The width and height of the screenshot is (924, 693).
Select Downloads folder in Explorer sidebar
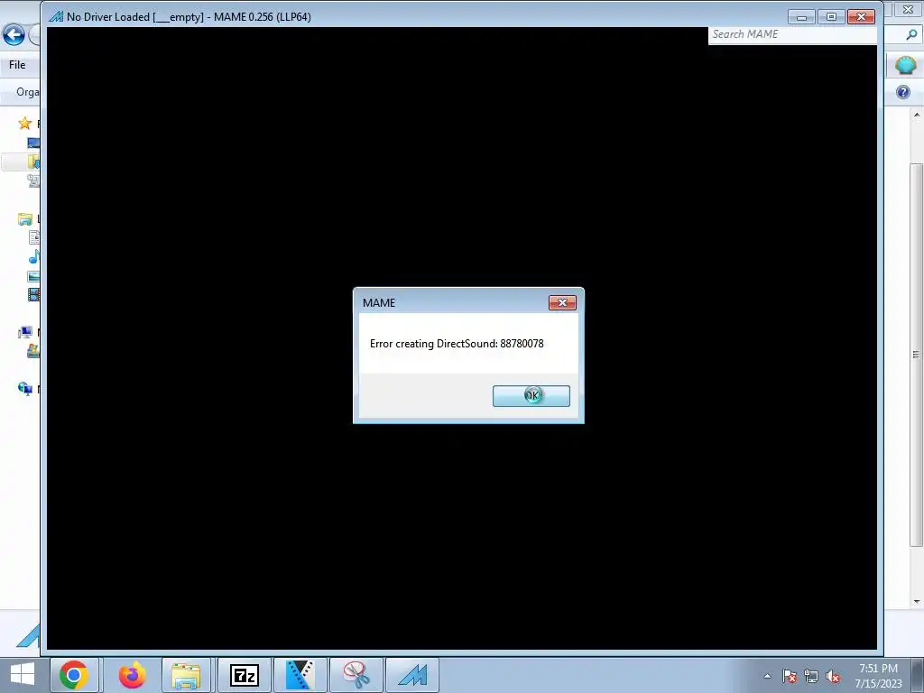(x=33, y=161)
